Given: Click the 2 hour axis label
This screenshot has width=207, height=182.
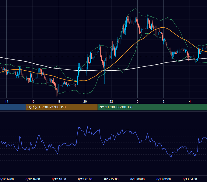Looking at the screenshot, I should [x=163, y=102].
